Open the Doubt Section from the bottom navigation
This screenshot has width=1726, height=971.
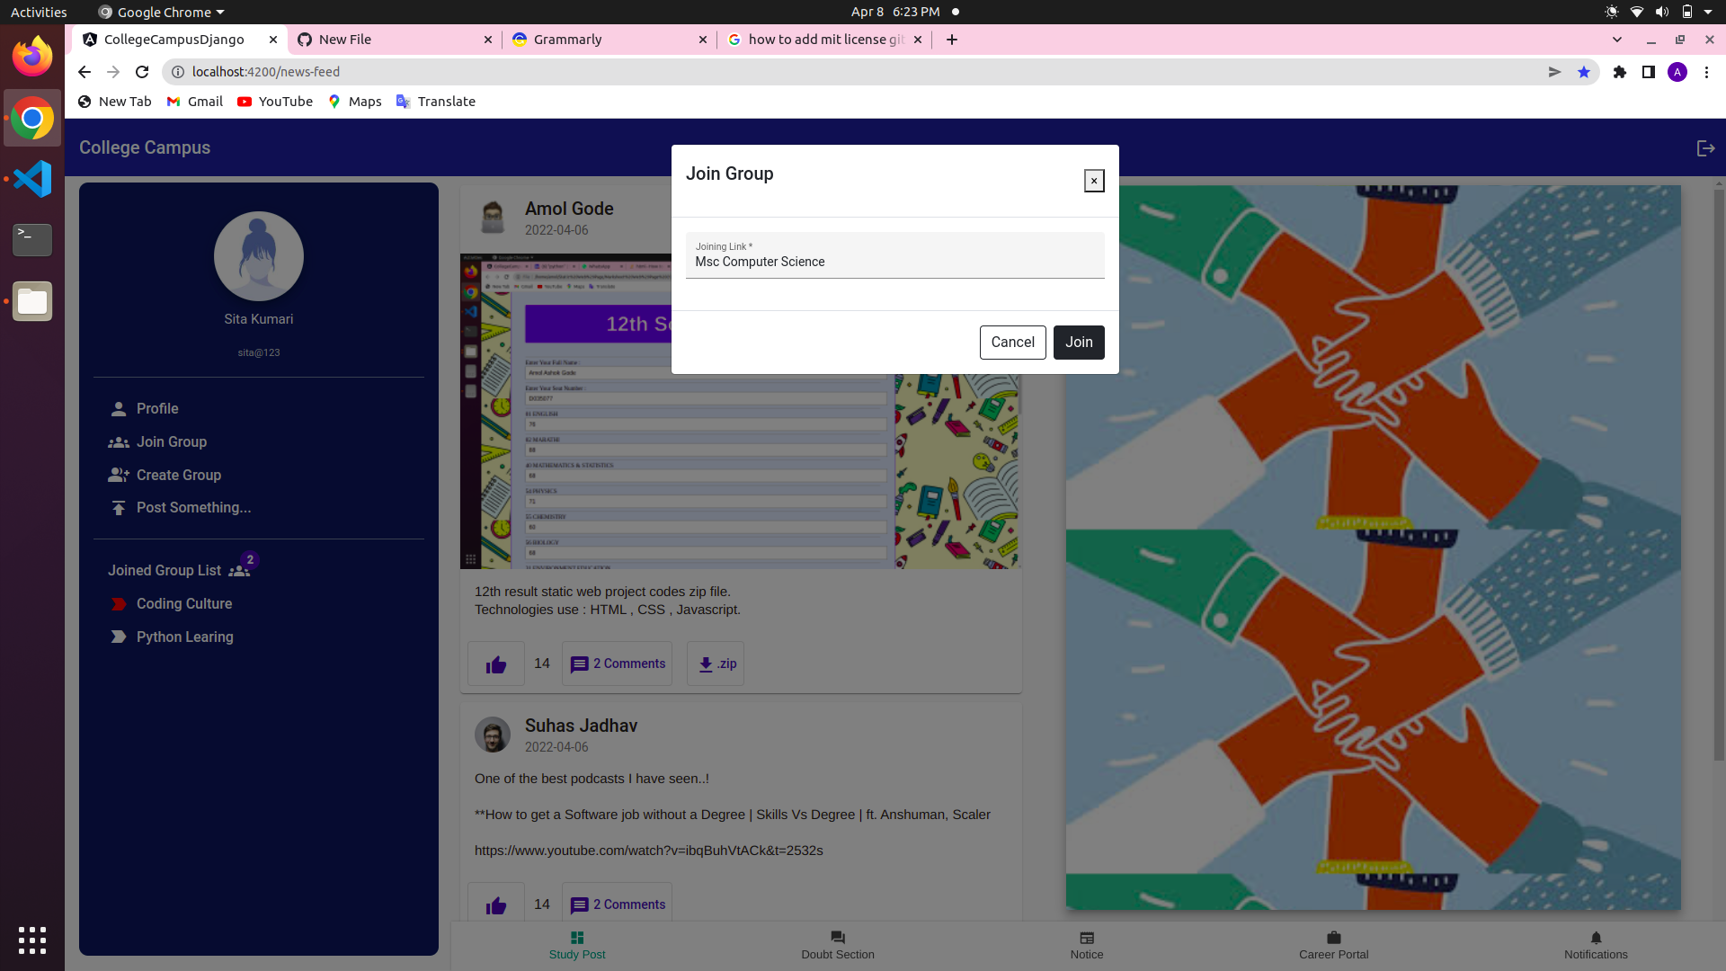click(x=837, y=944)
